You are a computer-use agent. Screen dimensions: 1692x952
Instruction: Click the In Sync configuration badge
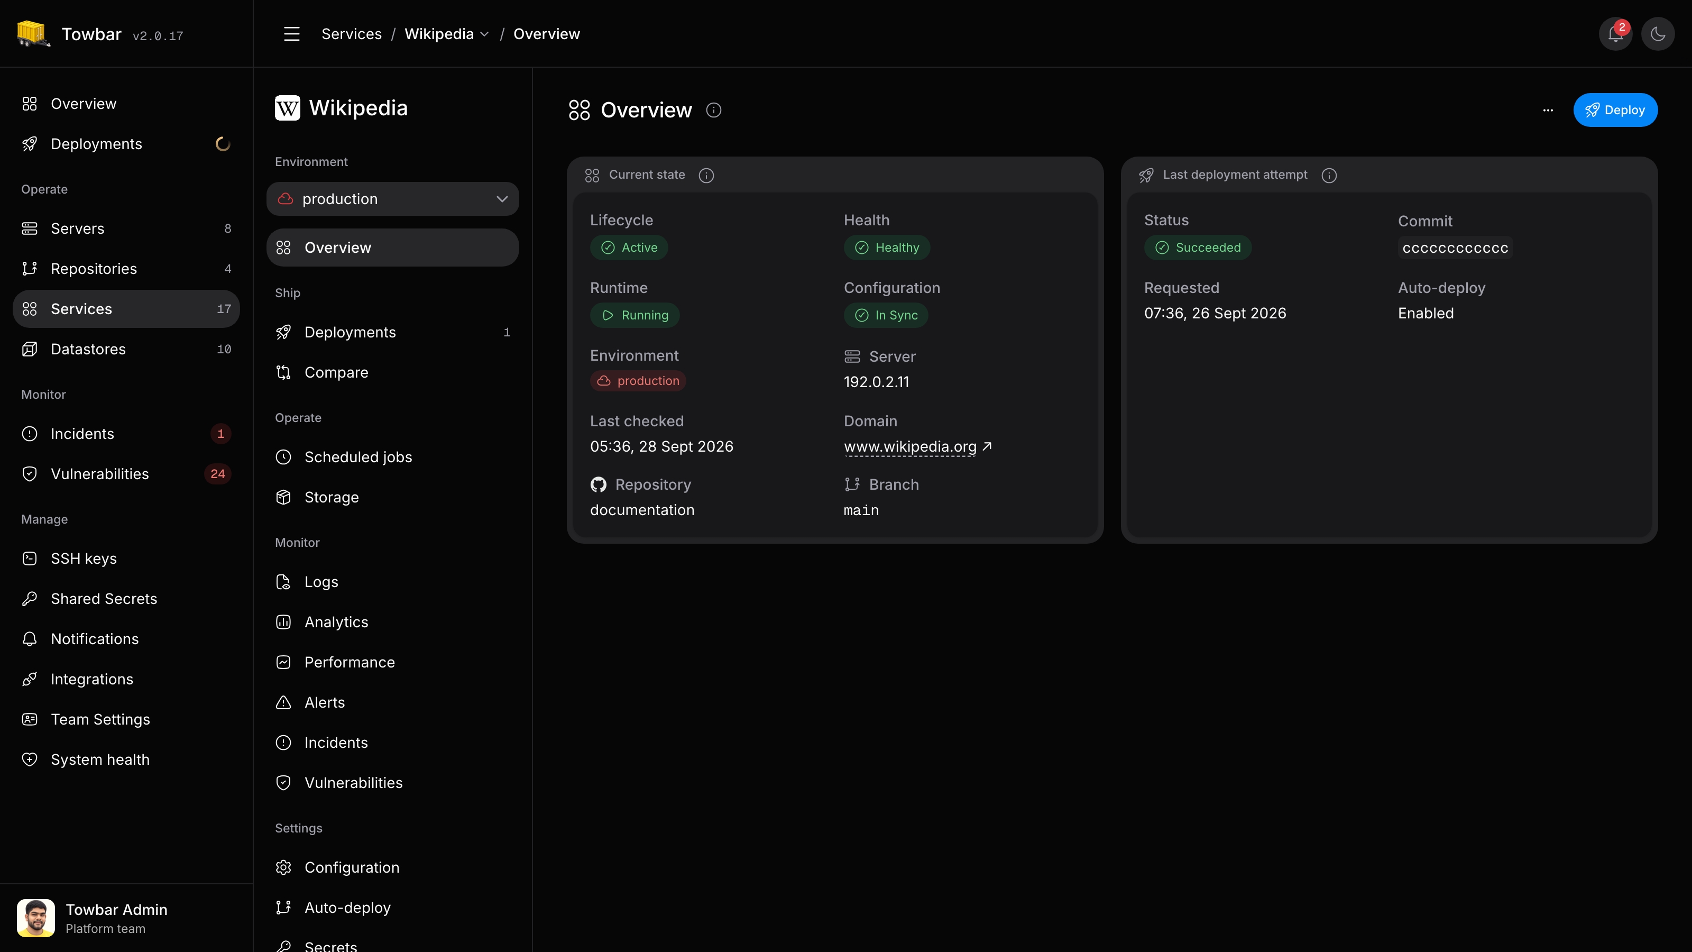coord(886,315)
